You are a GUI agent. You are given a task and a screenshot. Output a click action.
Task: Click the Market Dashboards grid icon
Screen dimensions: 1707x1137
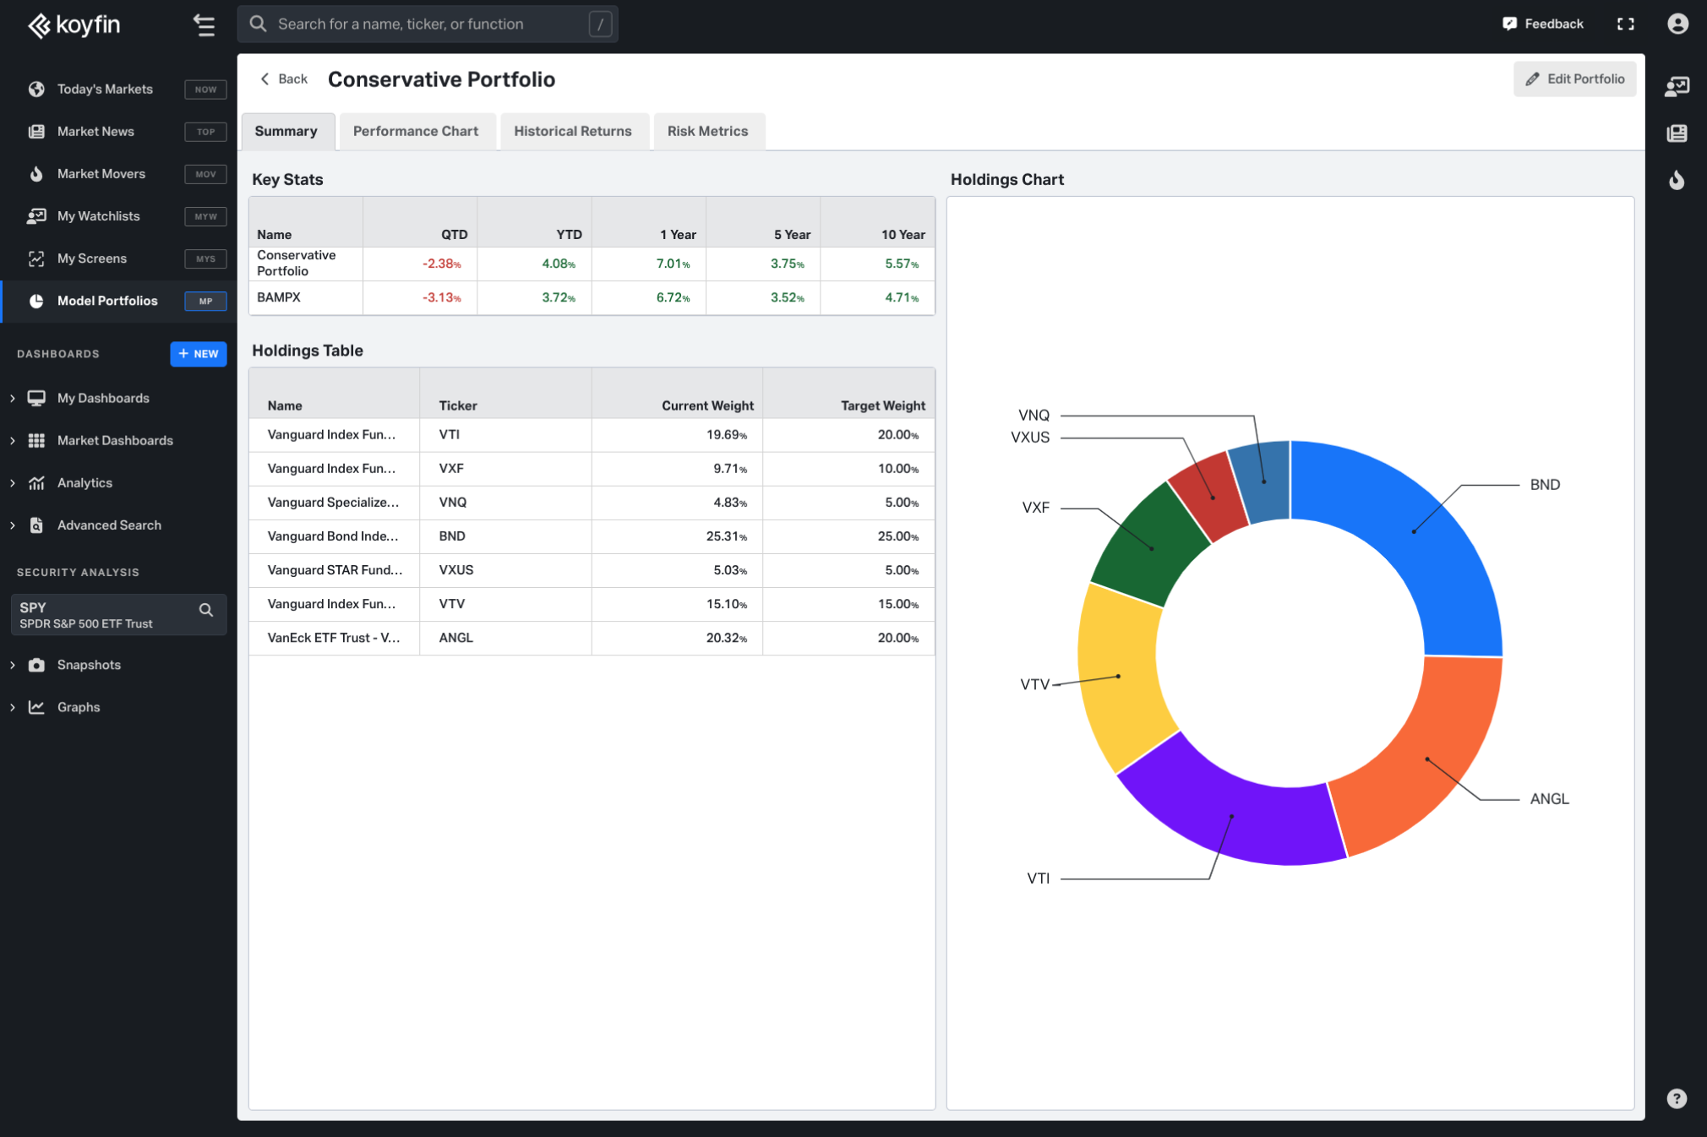[x=36, y=440]
